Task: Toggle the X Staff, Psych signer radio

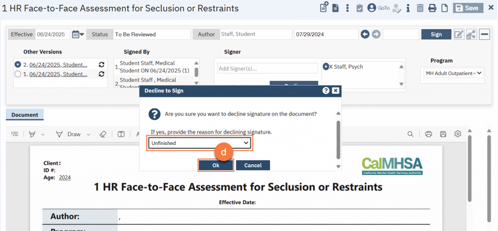Action: pyautogui.click(x=326, y=67)
